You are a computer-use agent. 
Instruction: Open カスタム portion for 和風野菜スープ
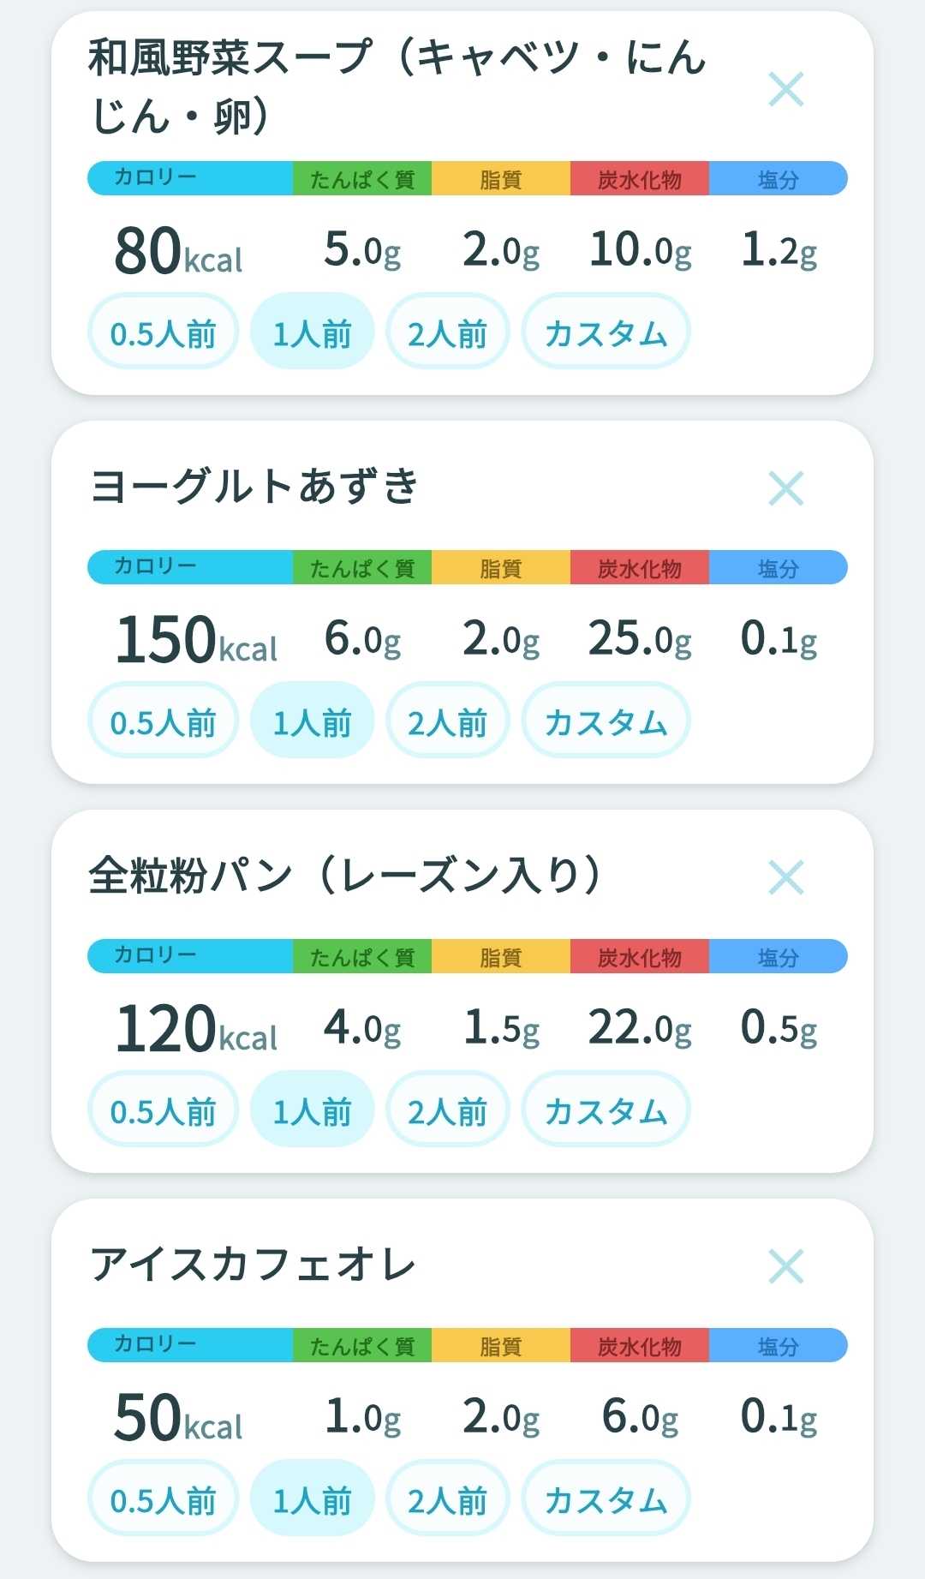click(606, 332)
